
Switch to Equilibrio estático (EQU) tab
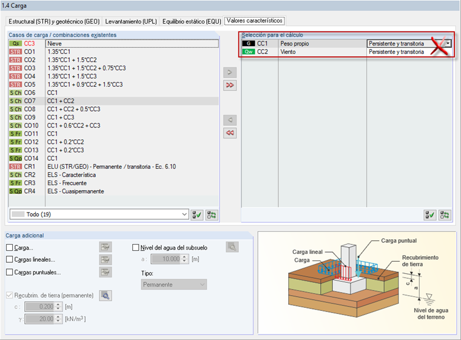pos(192,21)
